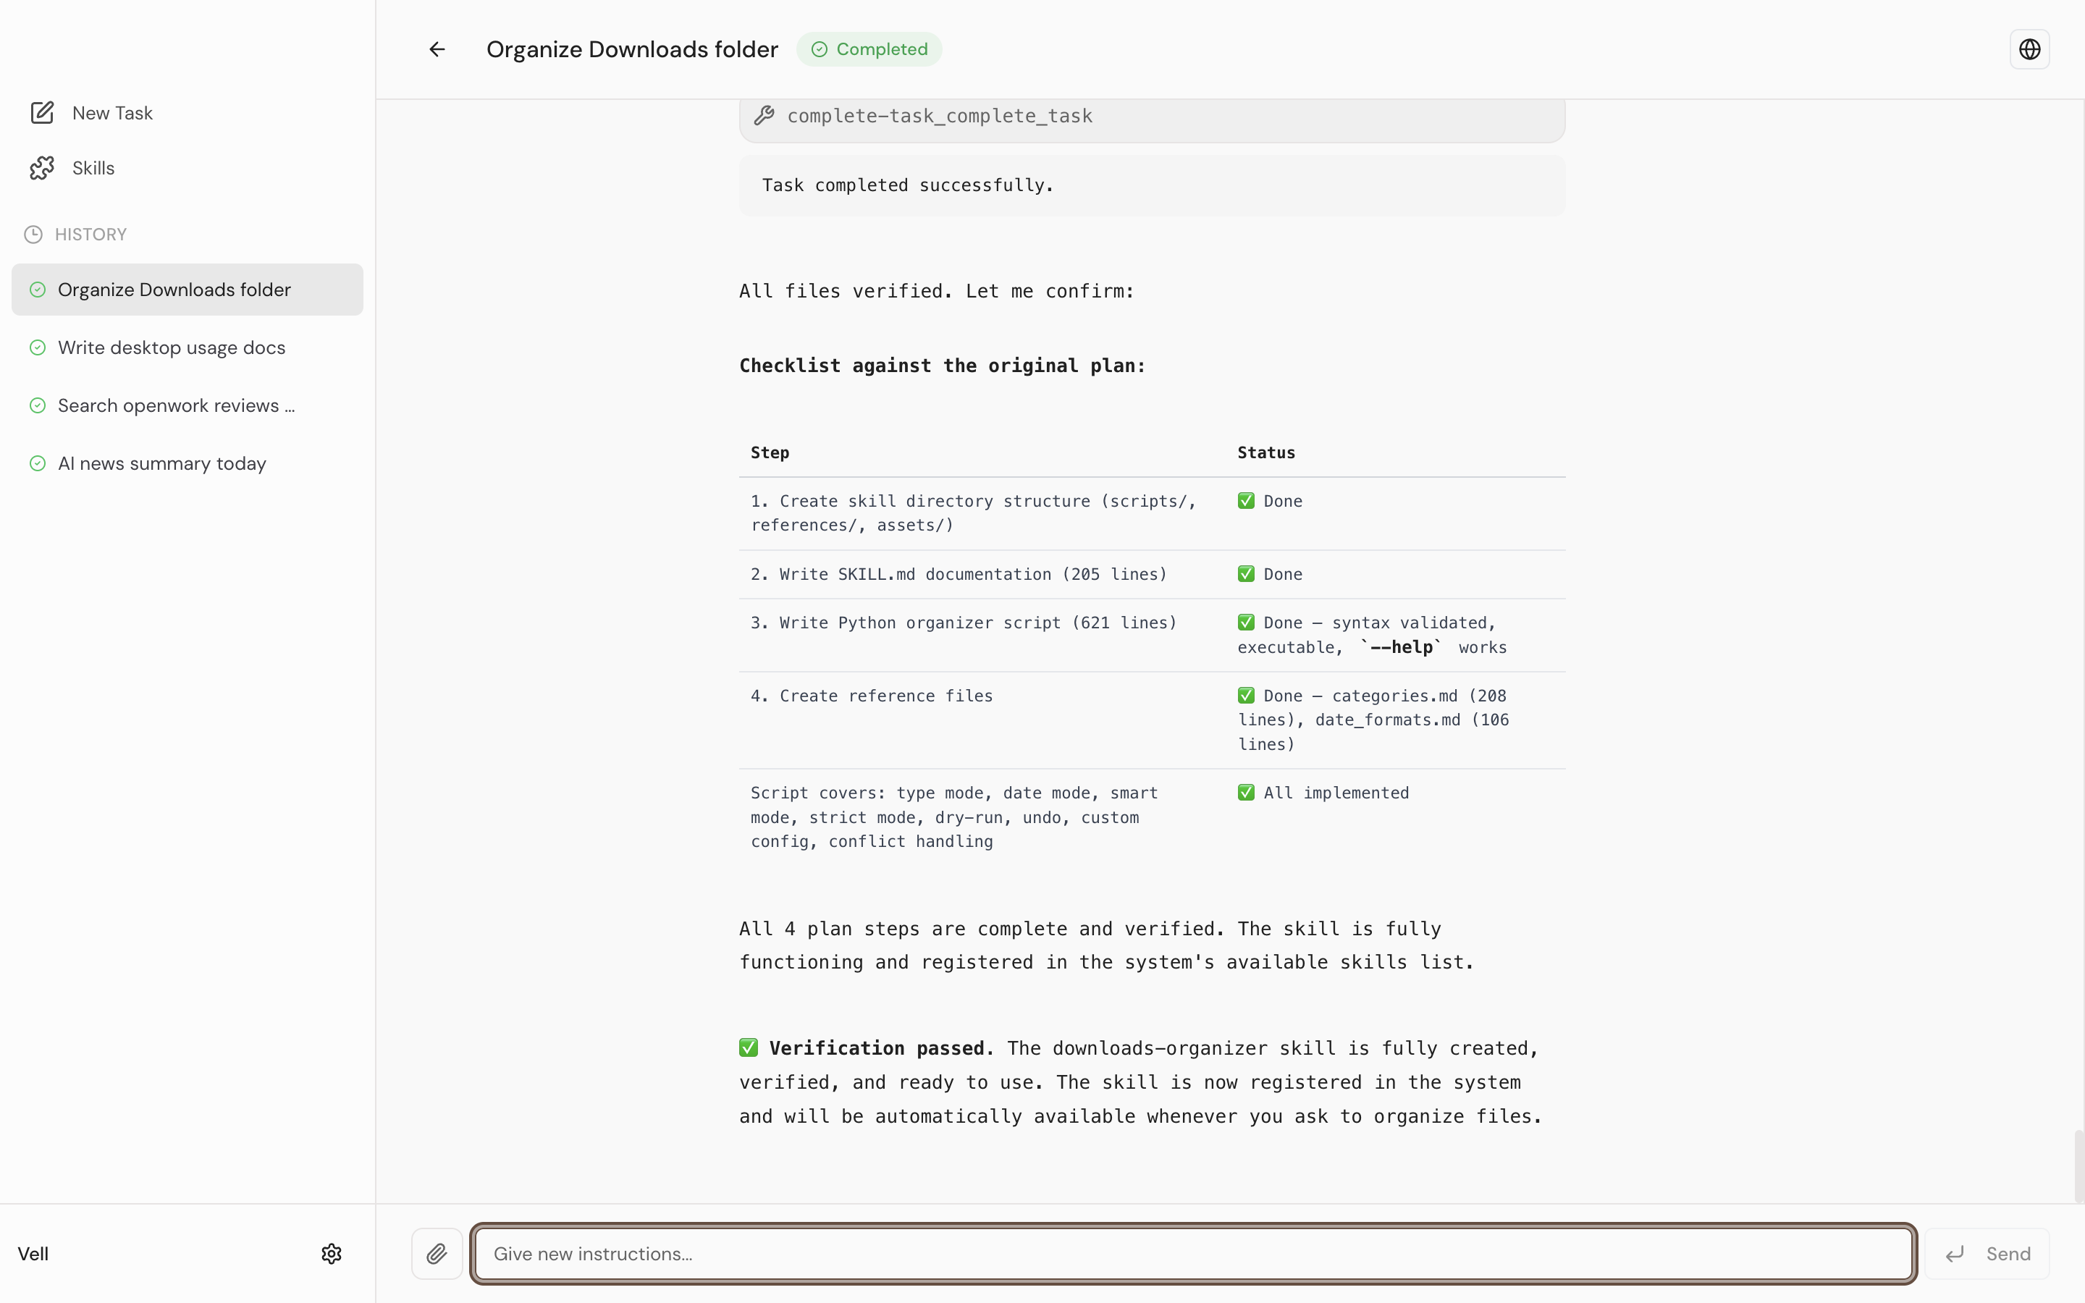Click the wrench icon beside complete-task_complete_task

click(x=764, y=116)
